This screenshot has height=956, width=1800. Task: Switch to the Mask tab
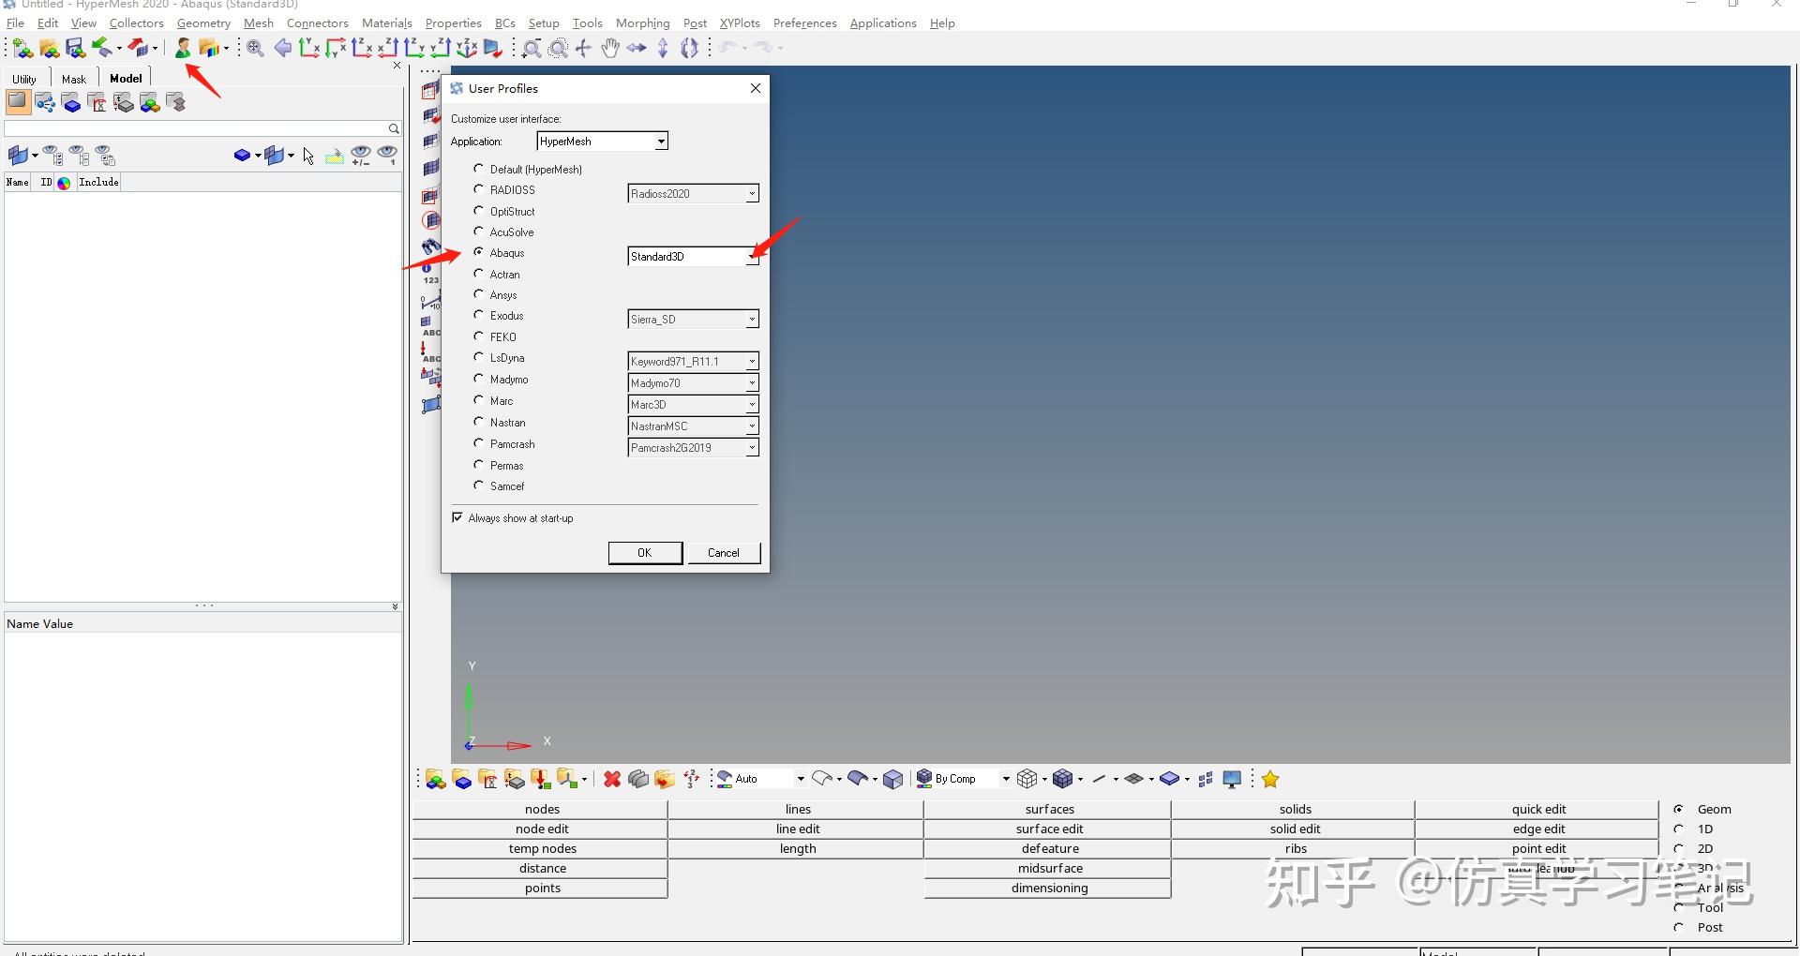(74, 79)
